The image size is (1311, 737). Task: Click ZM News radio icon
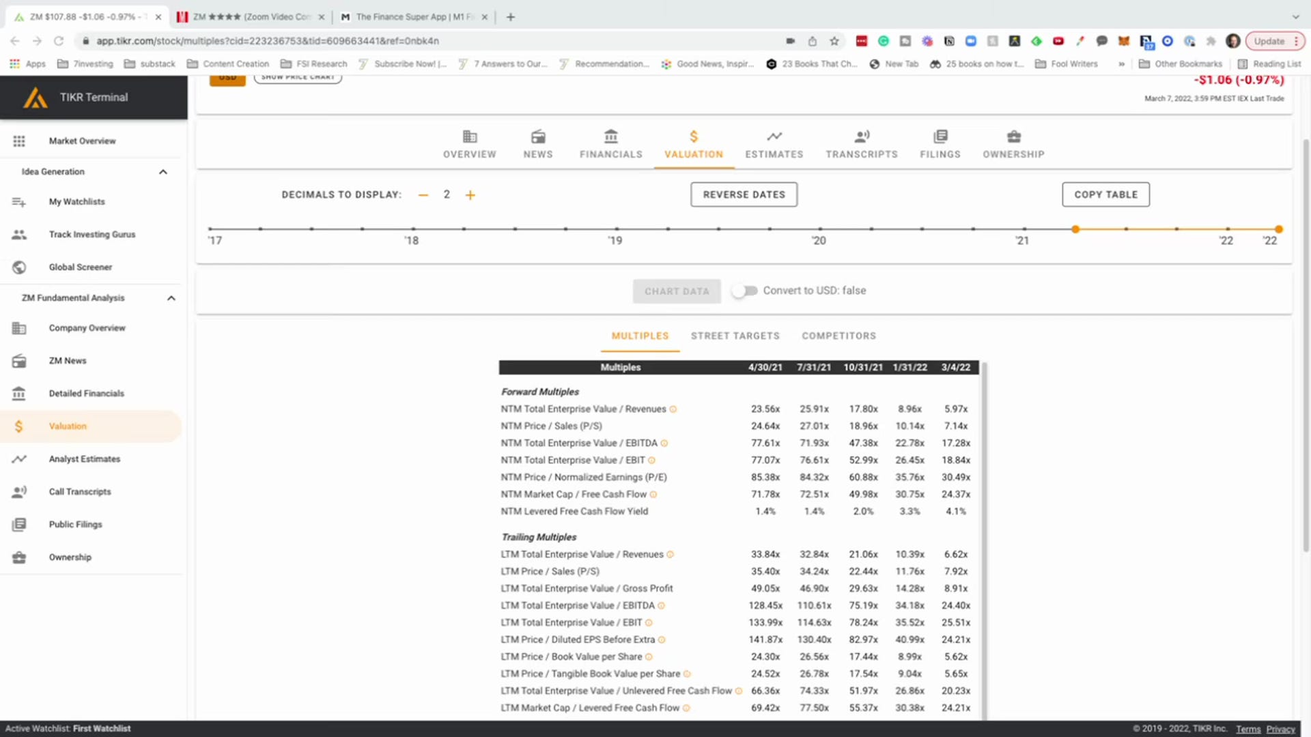click(x=19, y=361)
